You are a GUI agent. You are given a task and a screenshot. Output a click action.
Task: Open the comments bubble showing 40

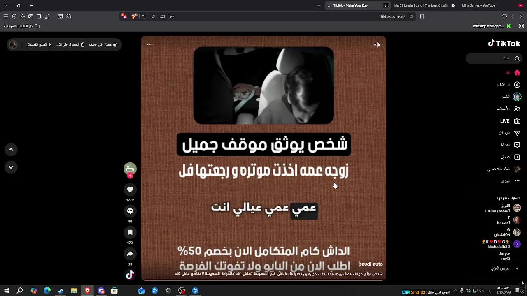[x=130, y=211]
